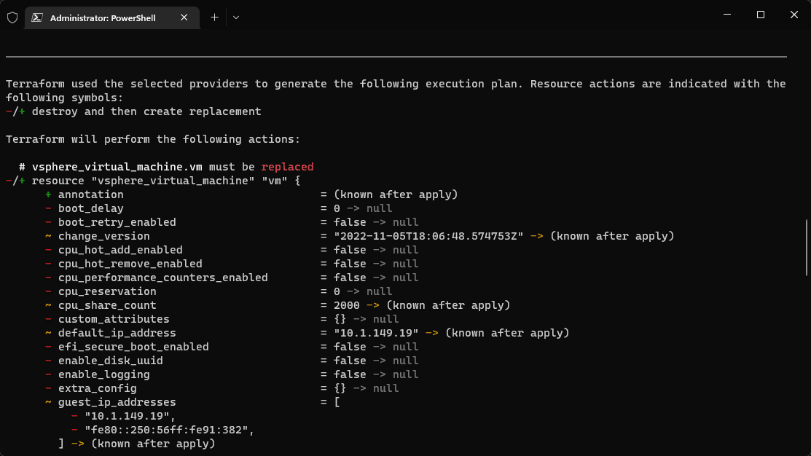
Task: Click the default_ip_address value "10.1.149.19"
Action: tap(376, 333)
